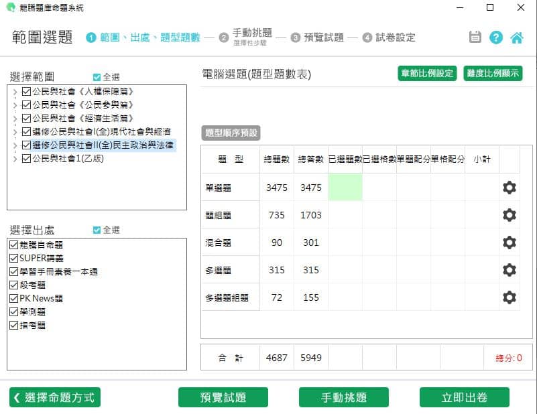Click 合計 total 4687 cell

tap(277, 358)
